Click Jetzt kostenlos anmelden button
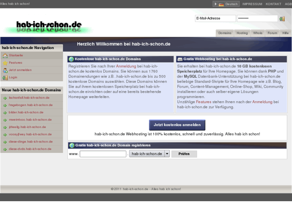 click(177, 125)
